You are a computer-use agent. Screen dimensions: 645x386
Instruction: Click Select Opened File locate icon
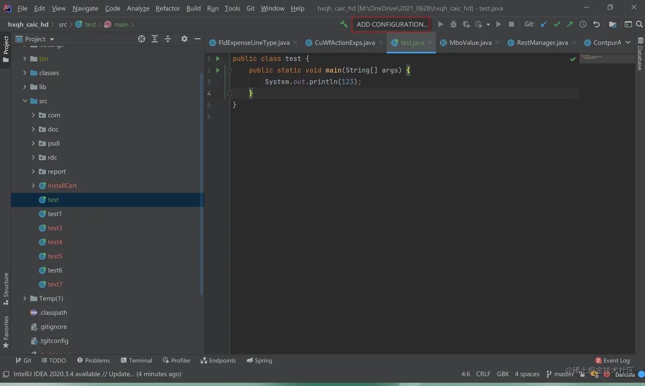coord(142,39)
